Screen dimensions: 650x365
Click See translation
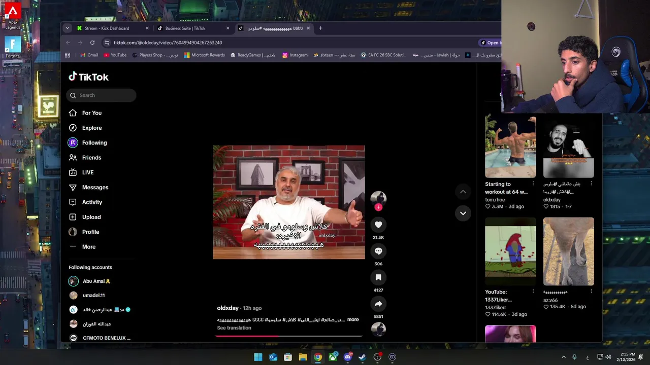(234, 327)
